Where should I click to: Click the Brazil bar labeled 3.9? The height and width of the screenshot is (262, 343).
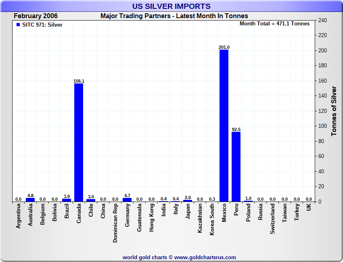point(67,200)
